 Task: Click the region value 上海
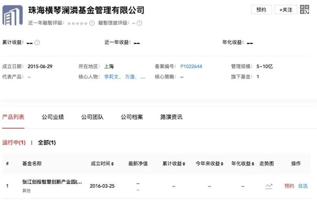(x=109, y=66)
